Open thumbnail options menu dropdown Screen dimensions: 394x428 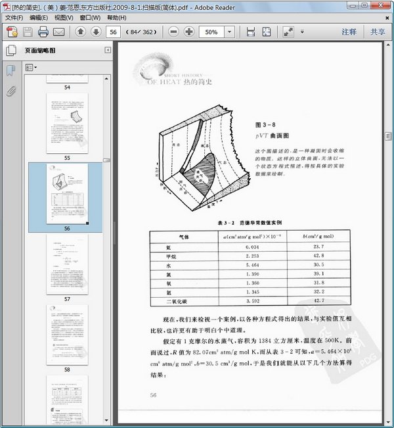point(31,68)
